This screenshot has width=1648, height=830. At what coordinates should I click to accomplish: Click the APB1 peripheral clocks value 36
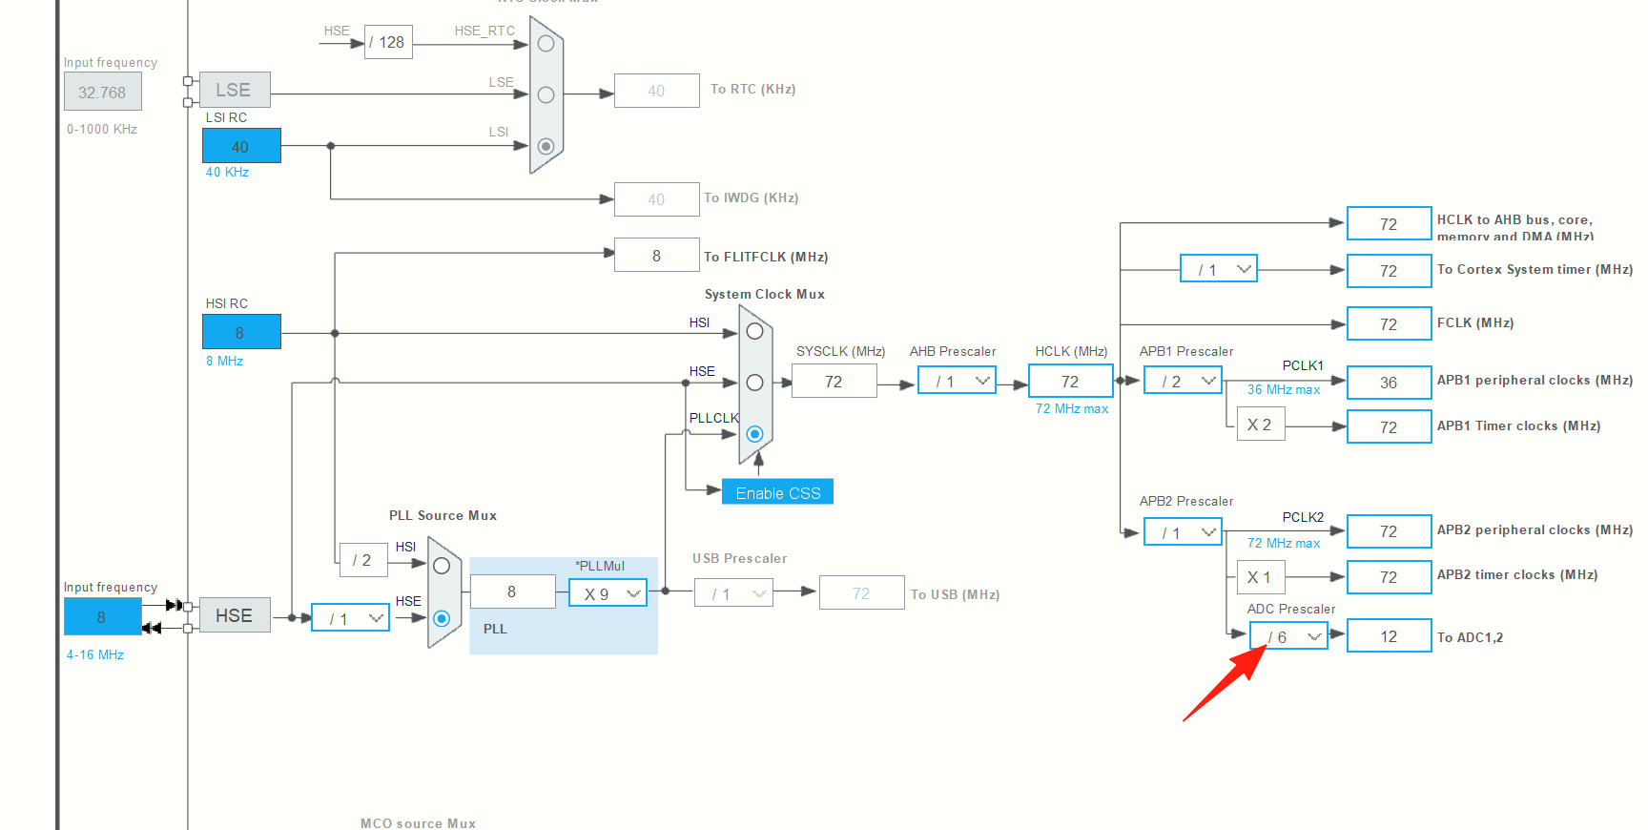pos(1389,382)
